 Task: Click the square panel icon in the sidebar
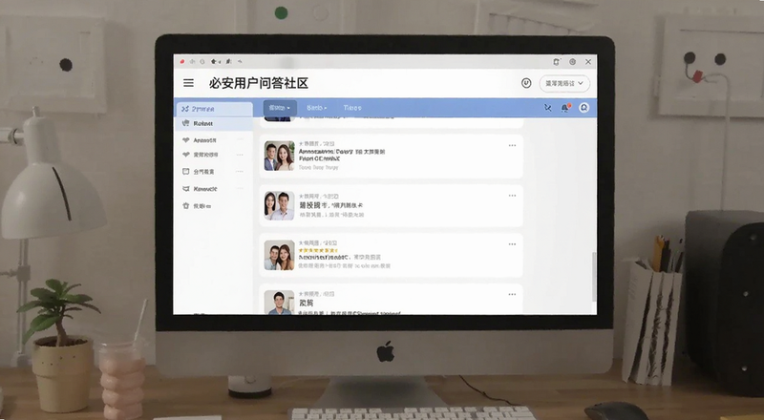click(185, 172)
